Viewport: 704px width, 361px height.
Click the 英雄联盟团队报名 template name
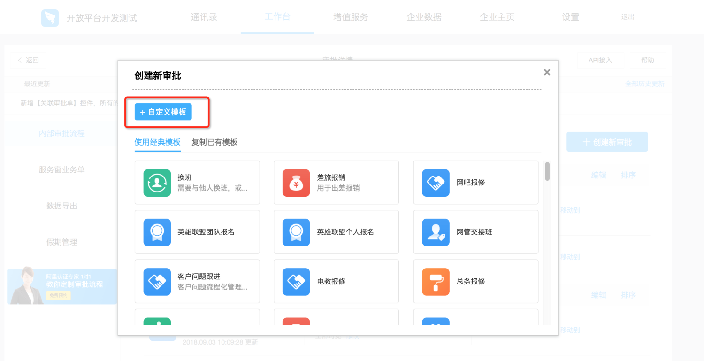pyautogui.click(x=206, y=232)
